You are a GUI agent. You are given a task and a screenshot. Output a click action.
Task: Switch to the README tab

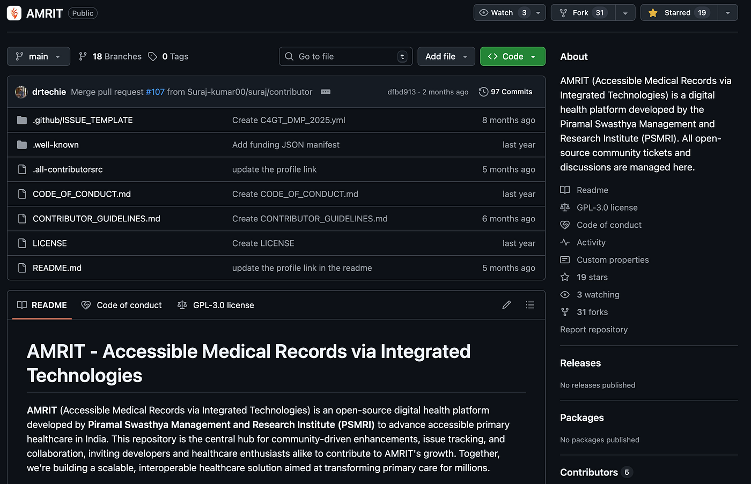click(42, 305)
